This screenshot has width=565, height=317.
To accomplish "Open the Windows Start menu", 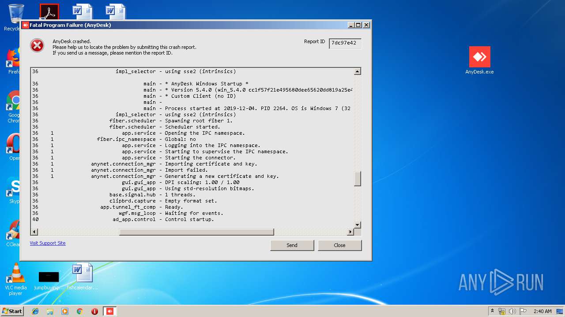I will tap(12, 311).
